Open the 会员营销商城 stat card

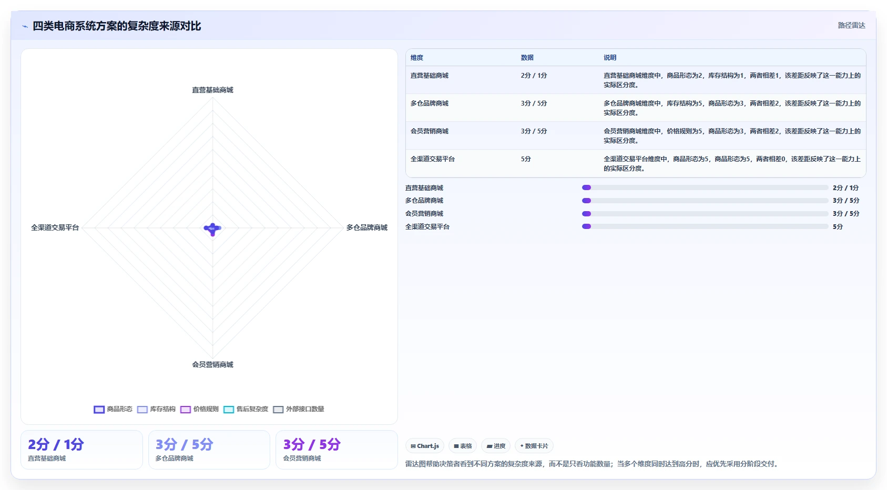pyautogui.click(x=337, y=450)
